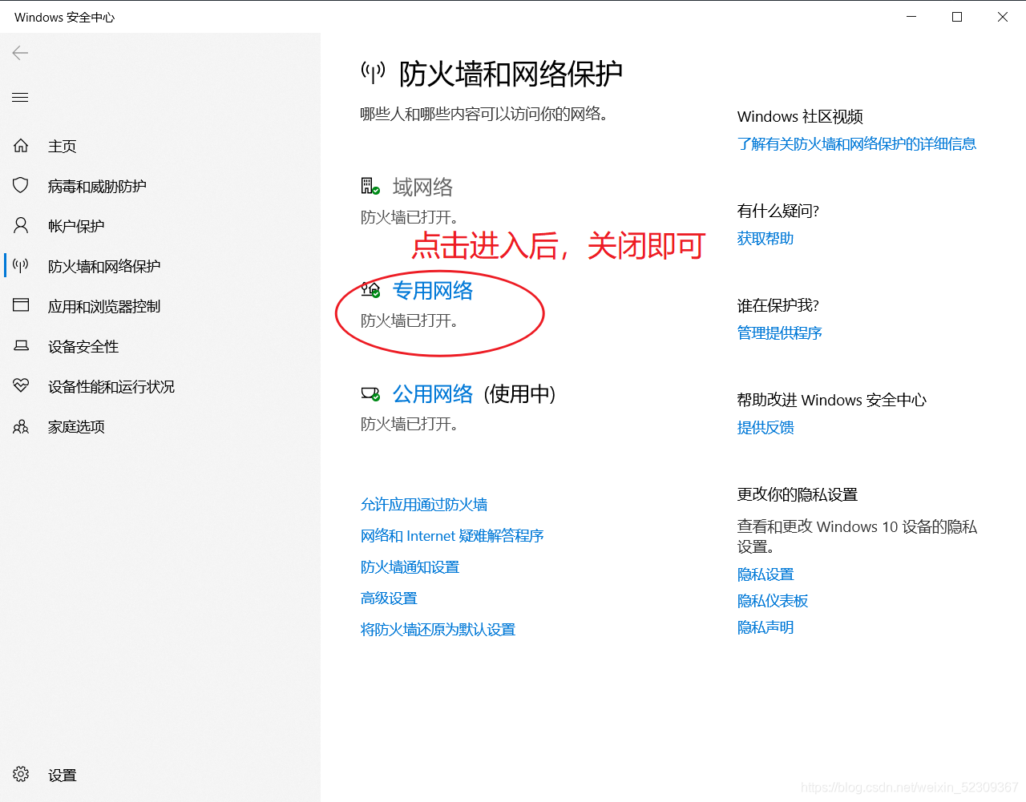Screen dimensions: 1026x802
Task: Open the 域网络 firewall settings
Action: coord(422,187)
